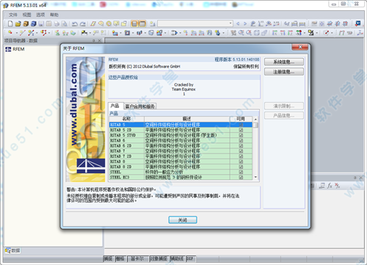Open dropdown arrow beside the axis view icon
This screenshot has width=367, height=265.
click(305, 33)
